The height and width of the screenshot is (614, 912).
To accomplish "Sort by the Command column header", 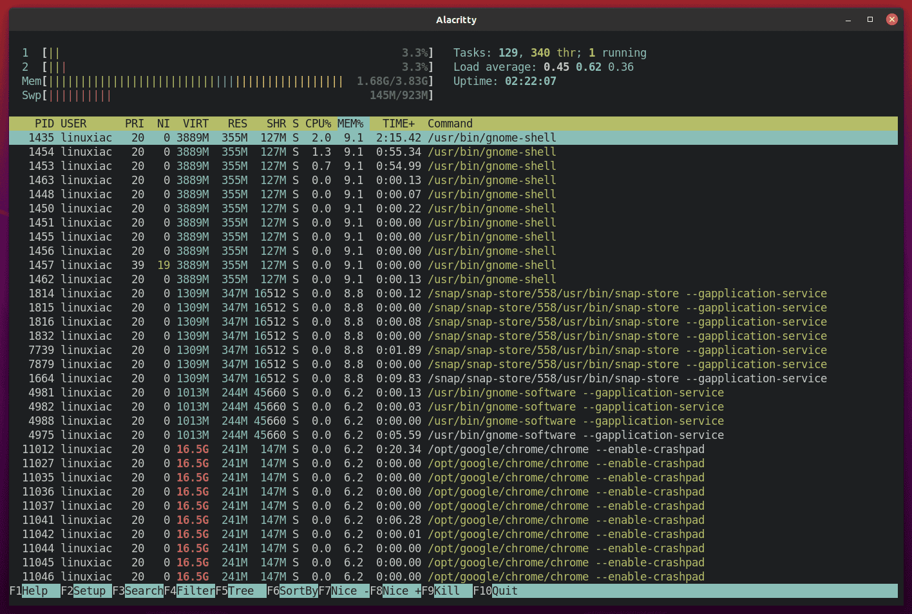I will [450, 123].
